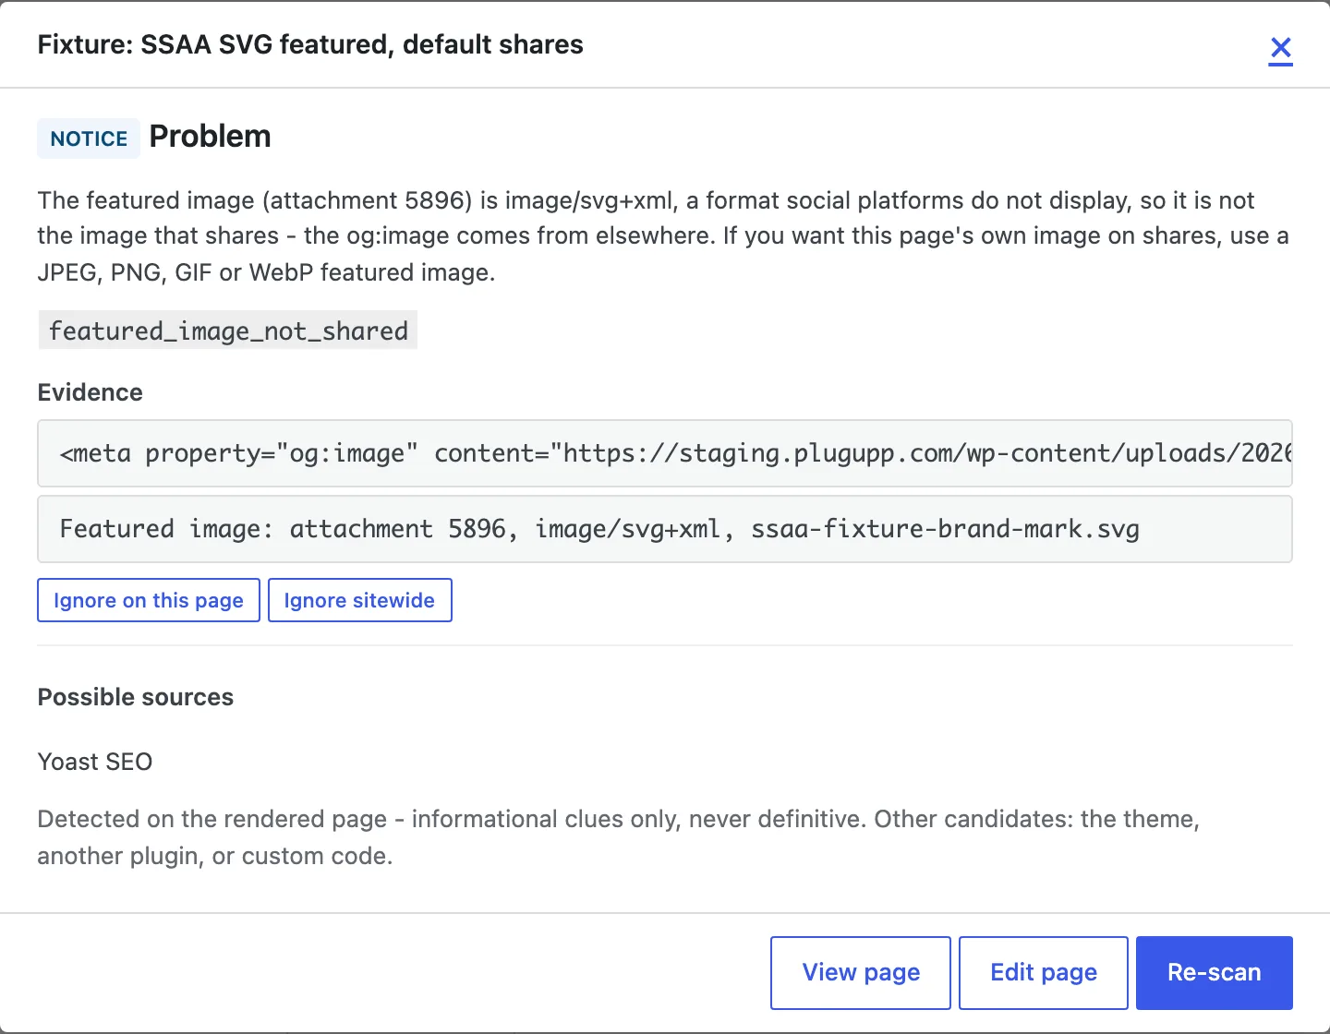Click the 'Detected on the rendered page' note
The width and height of the screenshot is (1330, 1034).
coord(619,837)
